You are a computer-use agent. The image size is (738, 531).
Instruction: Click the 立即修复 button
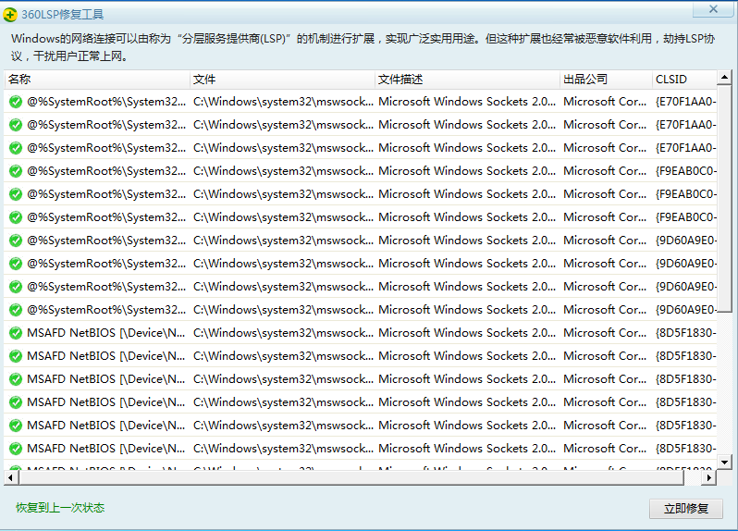pyautogui.click(x=686, y=509)
